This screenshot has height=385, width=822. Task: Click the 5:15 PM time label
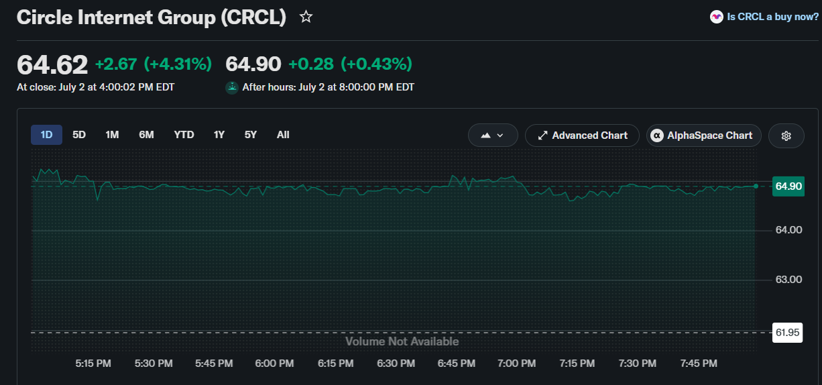click(x=93, y=364)
